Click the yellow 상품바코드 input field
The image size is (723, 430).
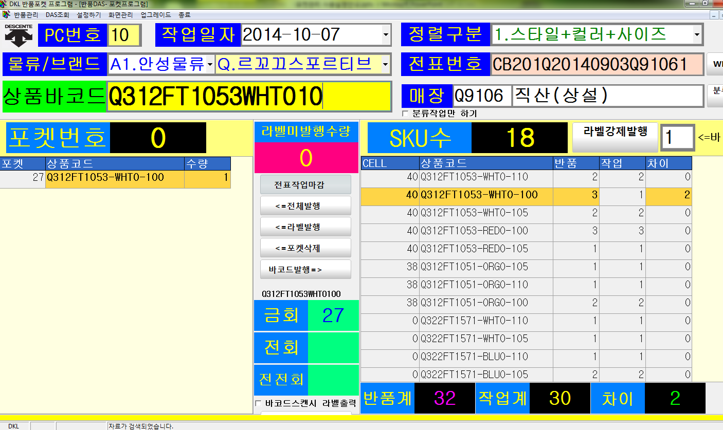[x=249, y=97]
